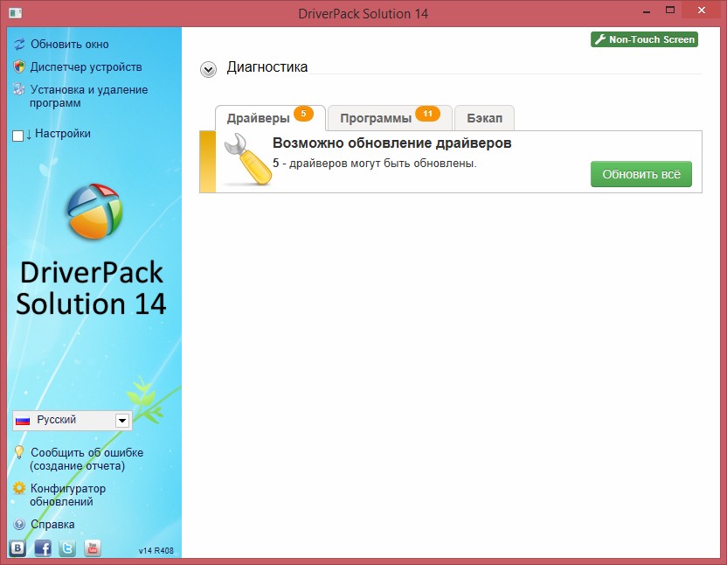Click text '5 - драйверов могут быть обновлены.'

(x=375, y=164)
